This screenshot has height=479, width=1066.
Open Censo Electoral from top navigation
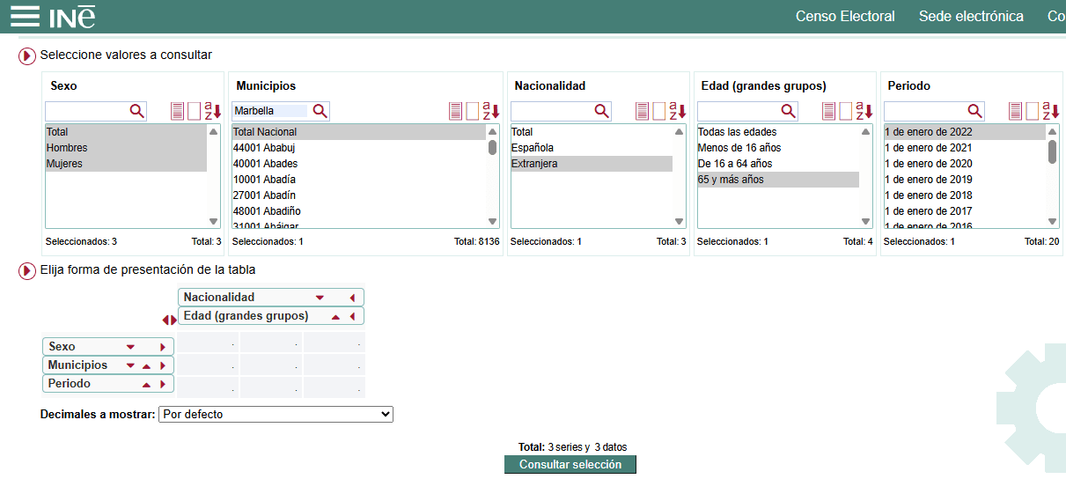pyautogui.click(x=844, y=17)
